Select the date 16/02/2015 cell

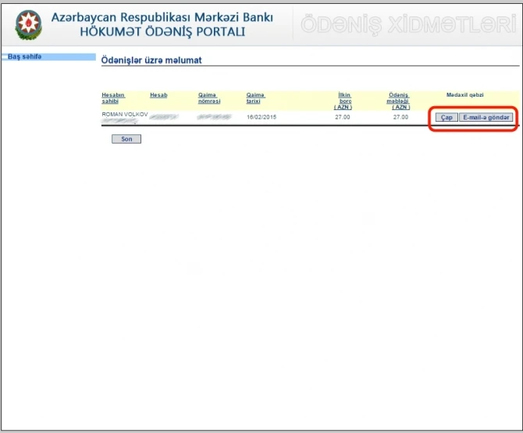tap(261, 117)
